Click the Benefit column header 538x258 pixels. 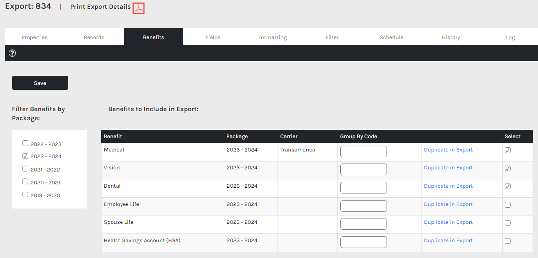point(113,136)
